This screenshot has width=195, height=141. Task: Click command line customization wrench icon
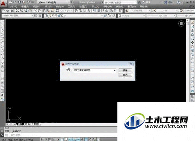tap(2, 135)
